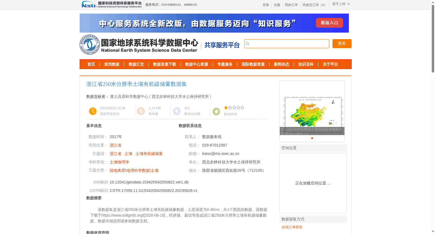Click the orange carousel indicator dot

pos(312,138)
